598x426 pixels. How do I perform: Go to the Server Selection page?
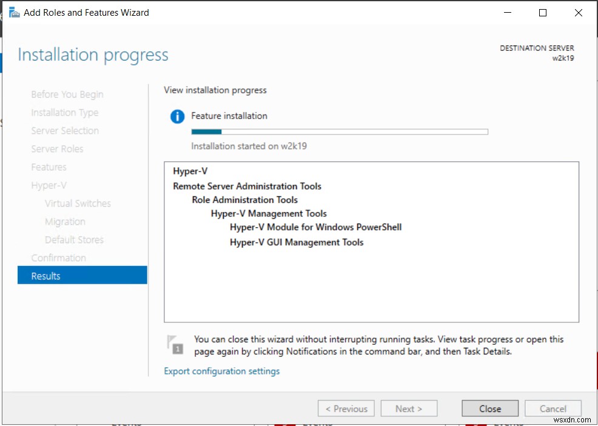[65, 130]
